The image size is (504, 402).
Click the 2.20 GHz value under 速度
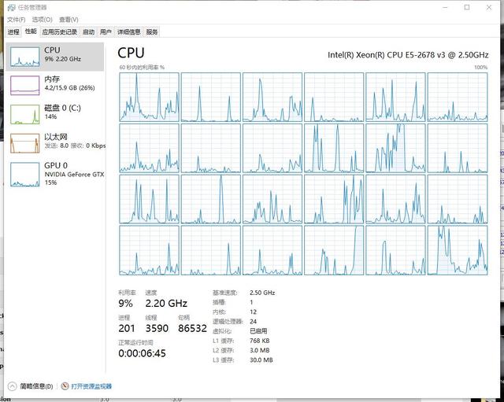click(x=166, y=304)
